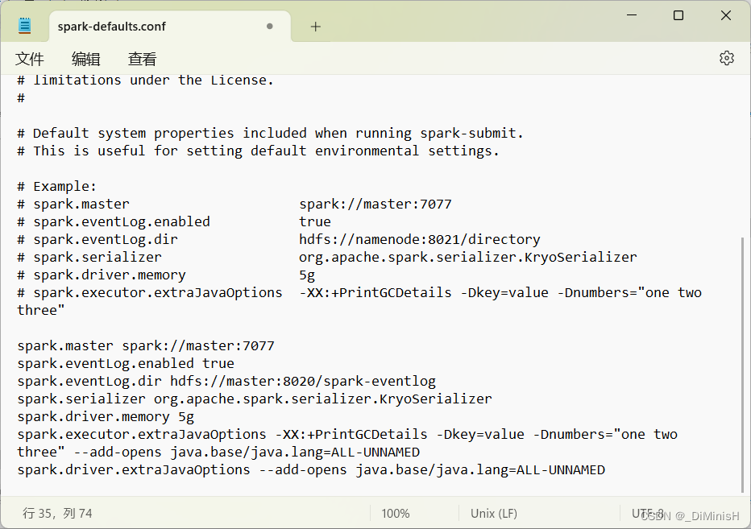
Task: Click the line 'spark.master spark://master:7077'
Action: (146, 345)
